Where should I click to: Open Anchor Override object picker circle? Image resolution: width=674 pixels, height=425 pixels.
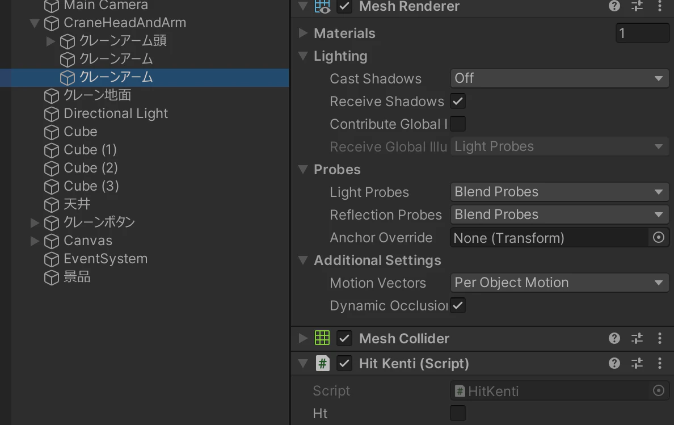[659, 238]
